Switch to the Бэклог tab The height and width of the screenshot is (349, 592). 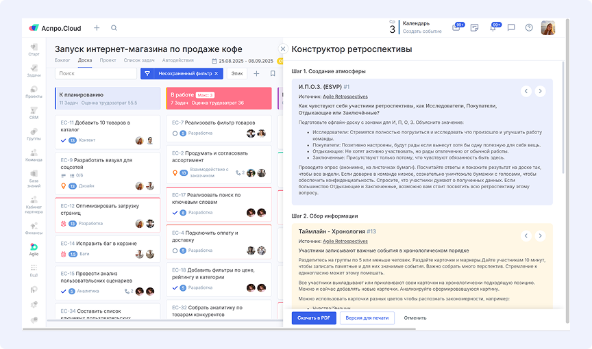62,60
